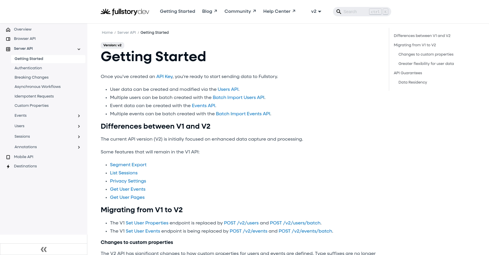Click the Set User Events link
Viewport: 489px width, 255px height.
[x=143, y=231]
